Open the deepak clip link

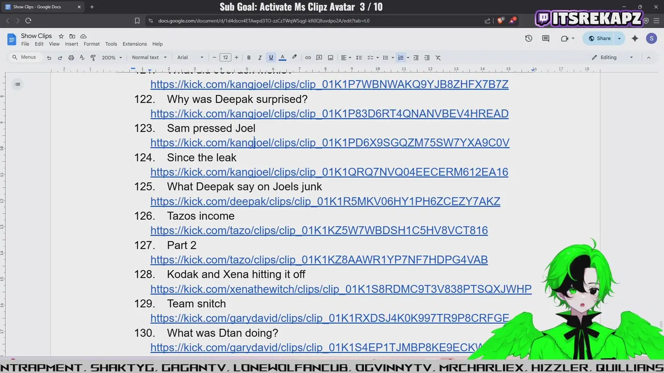pos(325,201)
